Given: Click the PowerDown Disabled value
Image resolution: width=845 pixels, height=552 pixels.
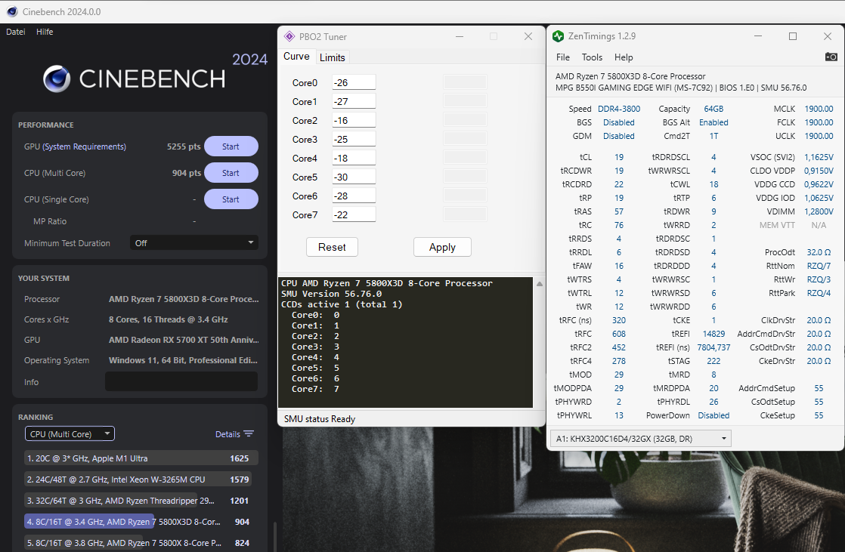Looking at the screenshot, I should click(713, 415).
